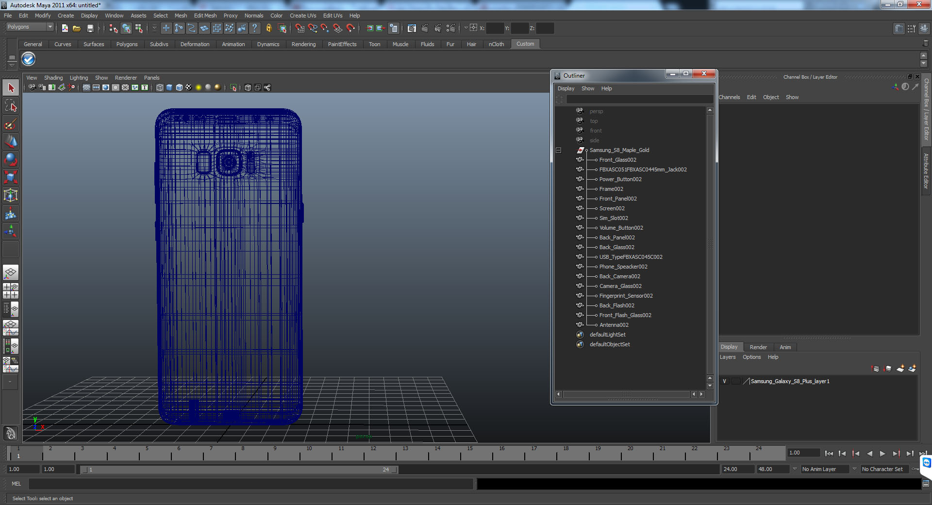The height and width of the screenshot is (505, 932).
Task: Activate the Scale tool cube icon
Action: click(x=11, y=177)
